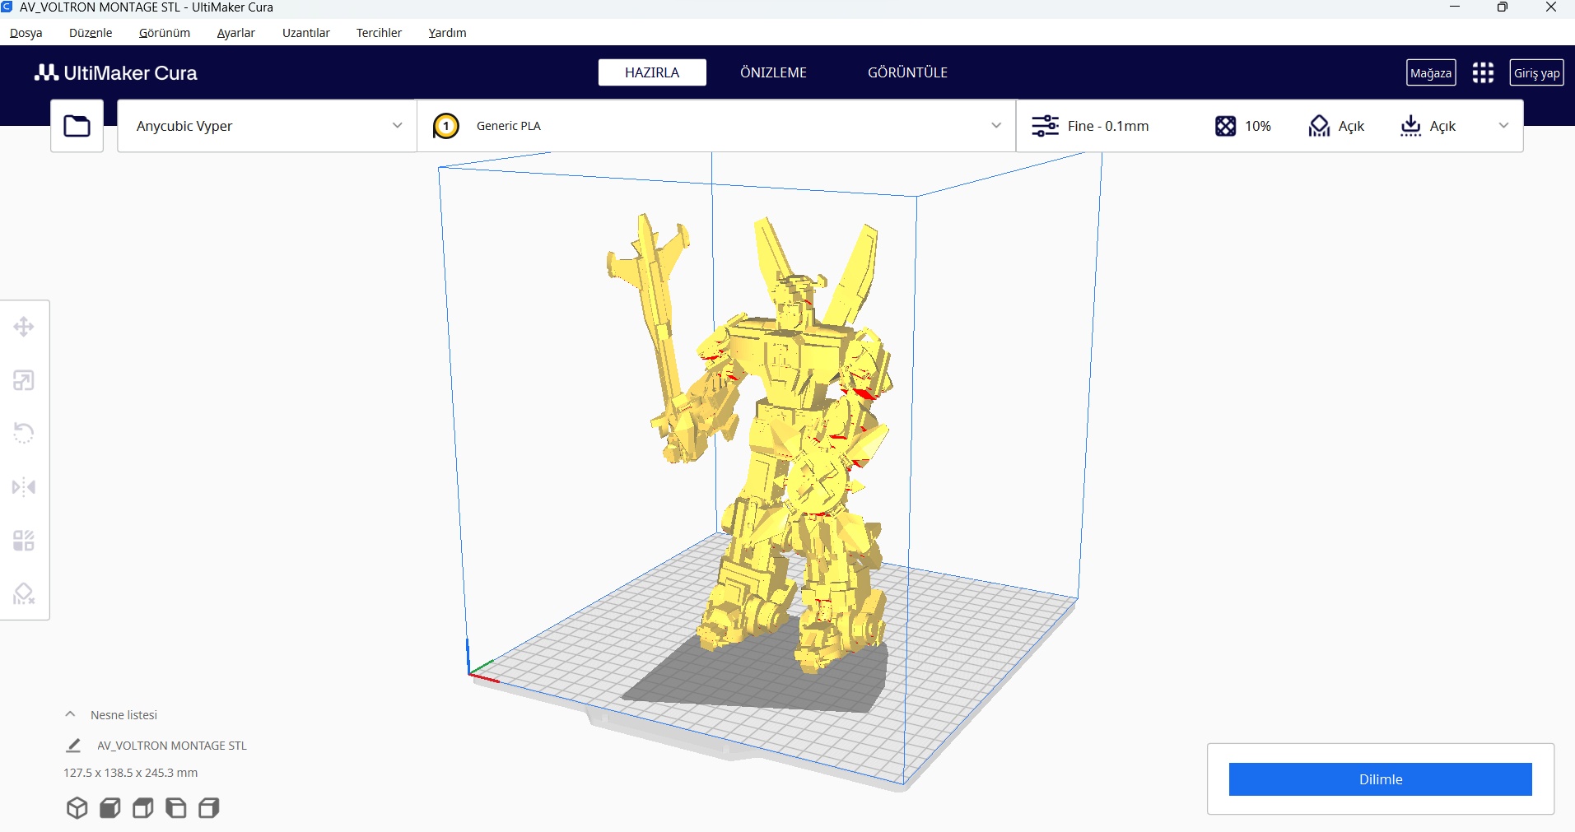Select AV_VOLTRON MONTAGE STL in object list
Screen dimensions: 1575x832
pyautogui.click(x=172, y=746)
